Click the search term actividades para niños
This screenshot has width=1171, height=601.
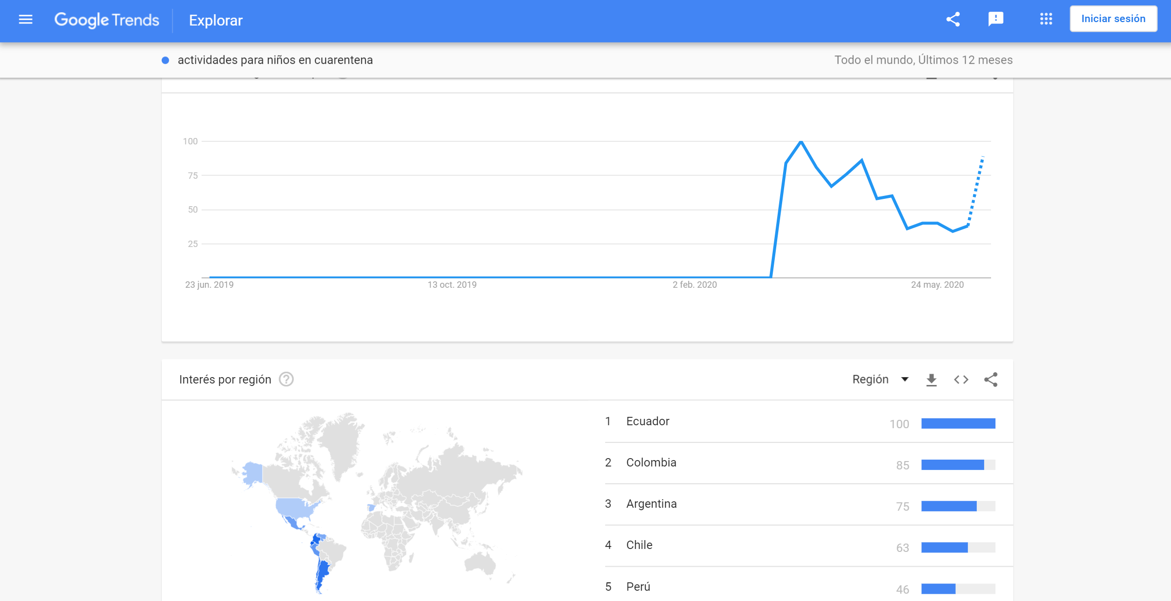point(275,60)
